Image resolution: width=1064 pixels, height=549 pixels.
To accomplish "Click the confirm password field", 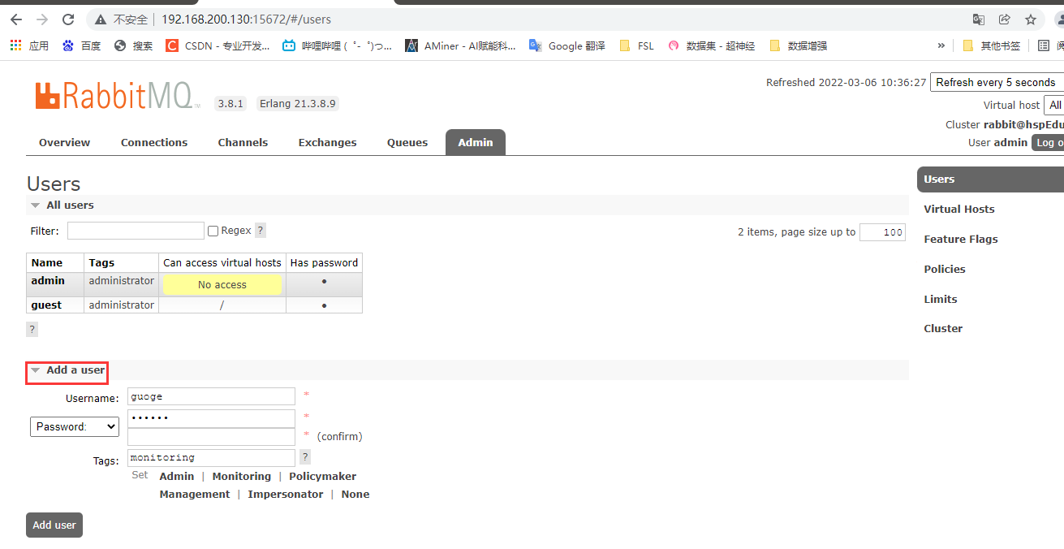I will click(211, 437).
